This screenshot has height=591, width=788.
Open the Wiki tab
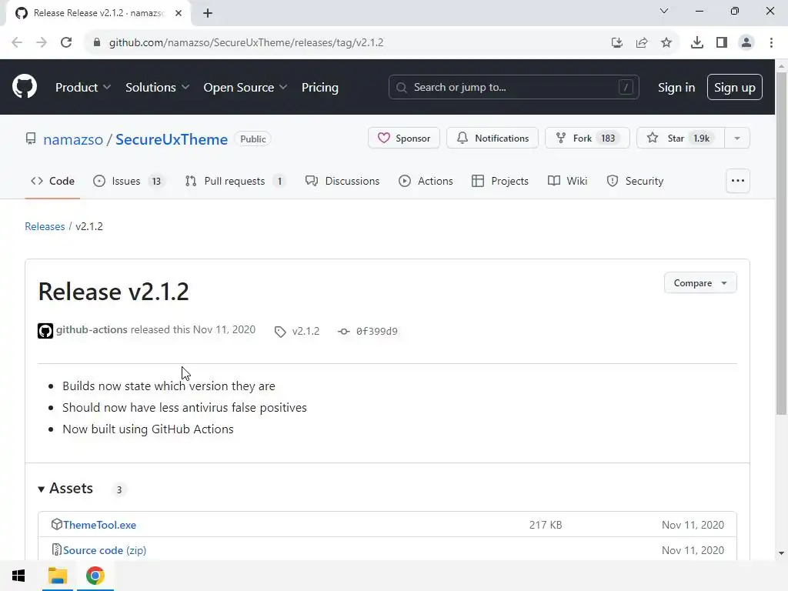point(568,181)
